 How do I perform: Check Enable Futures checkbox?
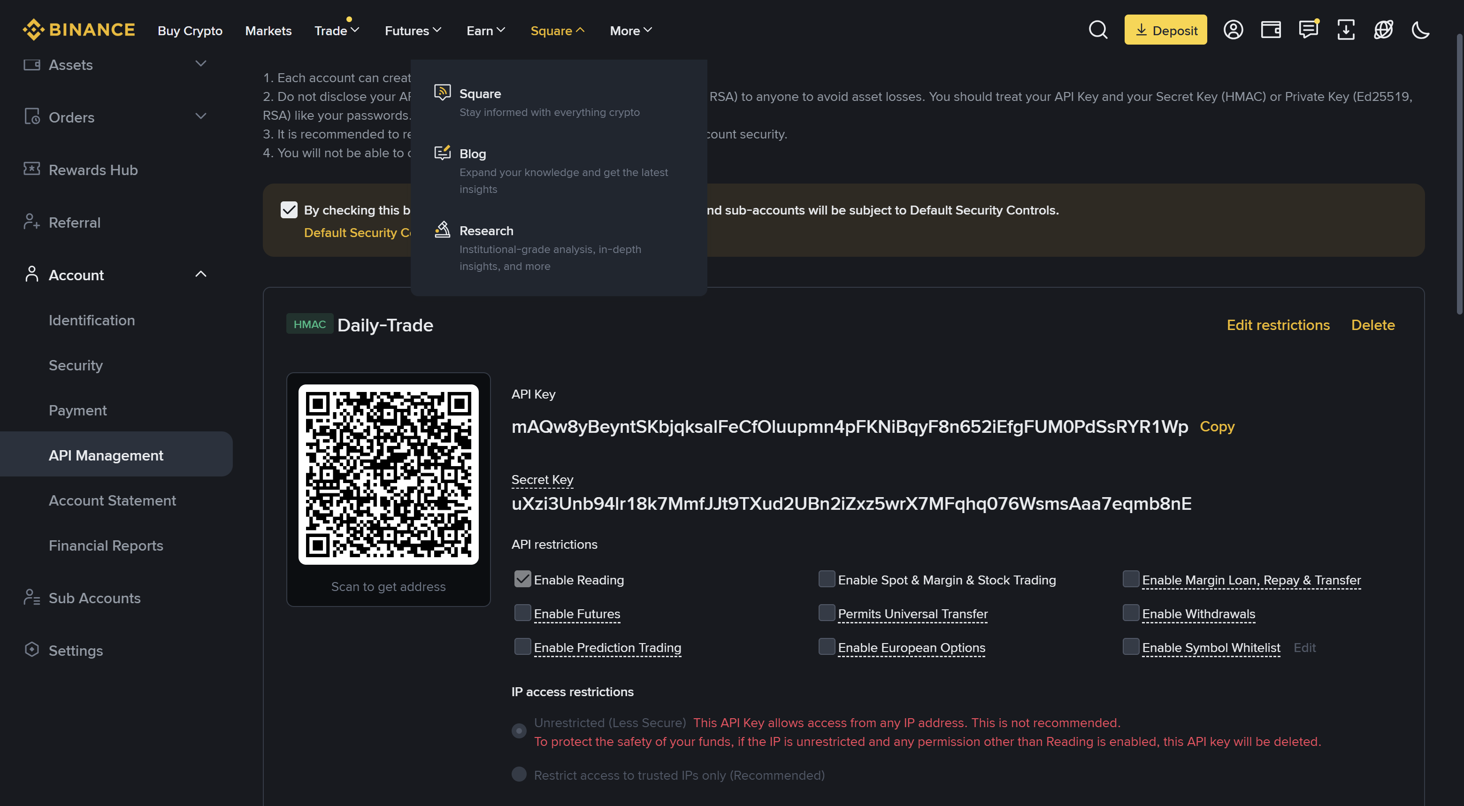point(522,613)
